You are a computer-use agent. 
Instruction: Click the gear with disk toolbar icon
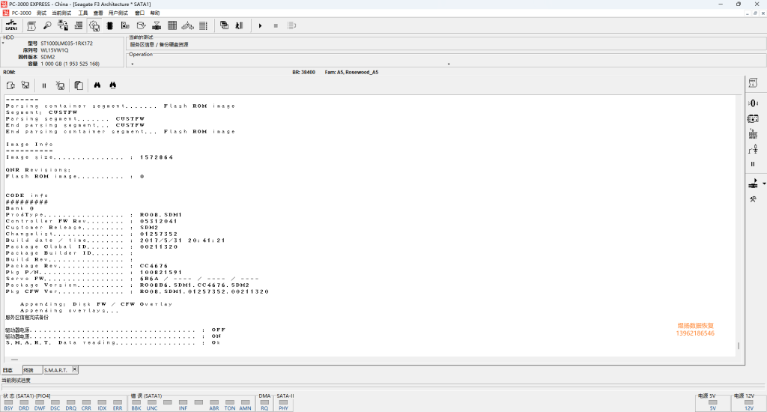coord(94,25)
